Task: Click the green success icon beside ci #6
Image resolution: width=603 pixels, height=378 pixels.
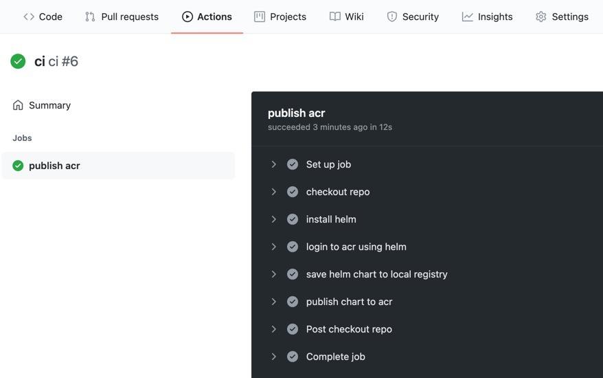Action: pos(18,61)
